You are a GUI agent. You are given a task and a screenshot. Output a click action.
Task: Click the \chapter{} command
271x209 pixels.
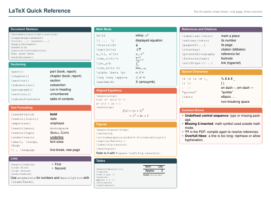20,76
